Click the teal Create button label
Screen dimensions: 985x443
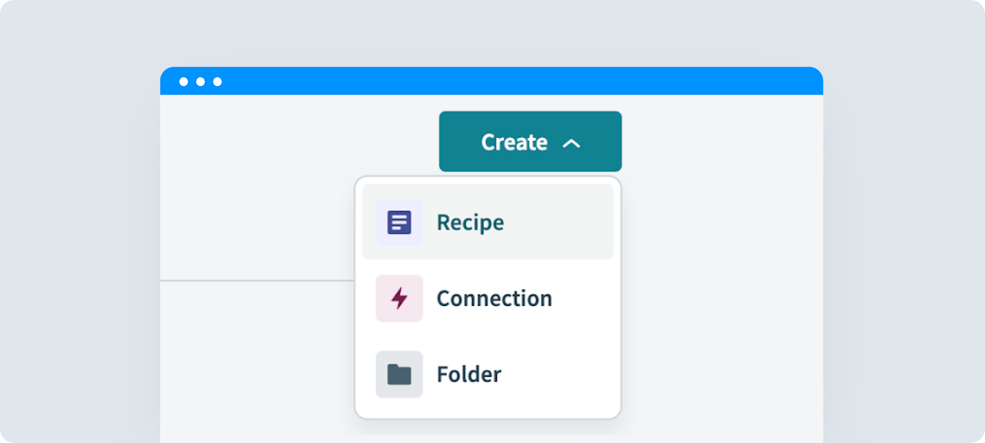click(x=514, y=142)
